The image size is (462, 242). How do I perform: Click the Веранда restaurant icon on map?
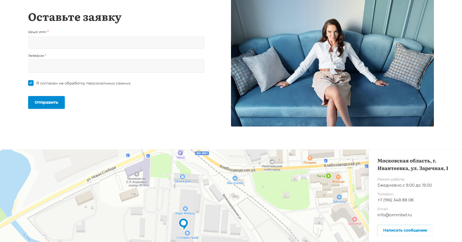338,177
